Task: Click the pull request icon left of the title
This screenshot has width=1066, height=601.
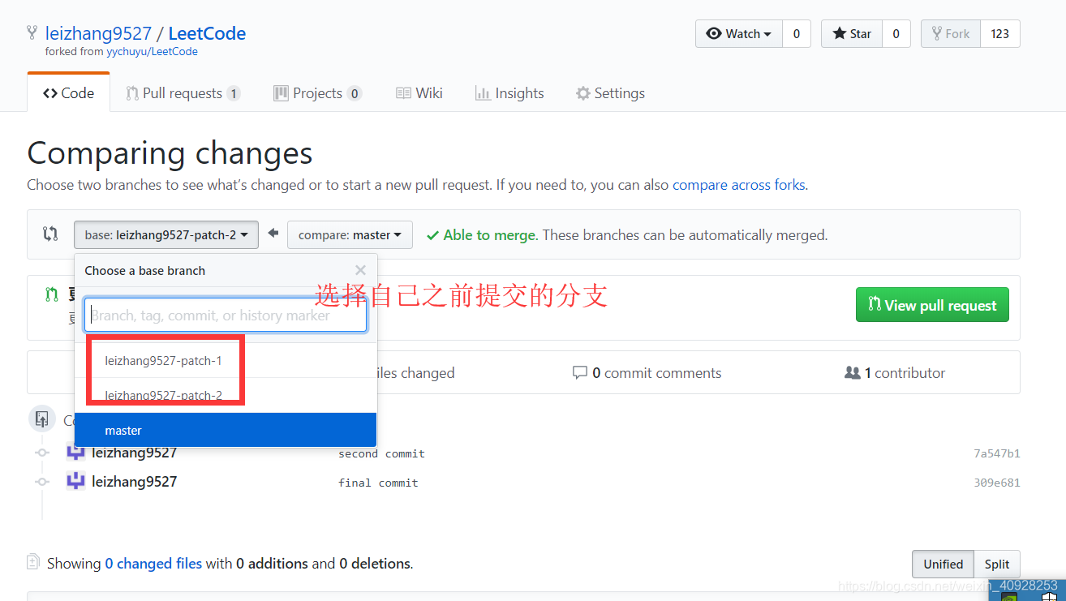Action: click(x=52, y=294)
